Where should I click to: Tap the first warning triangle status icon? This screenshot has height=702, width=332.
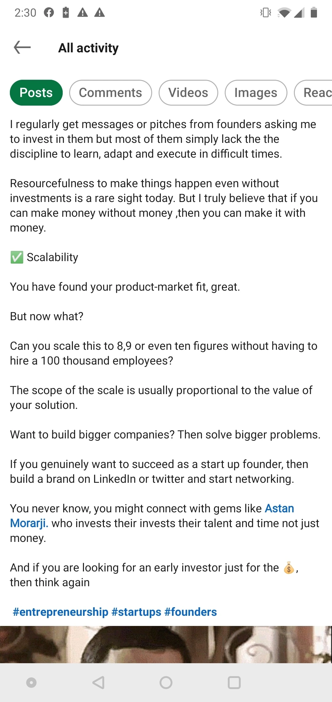83,13
